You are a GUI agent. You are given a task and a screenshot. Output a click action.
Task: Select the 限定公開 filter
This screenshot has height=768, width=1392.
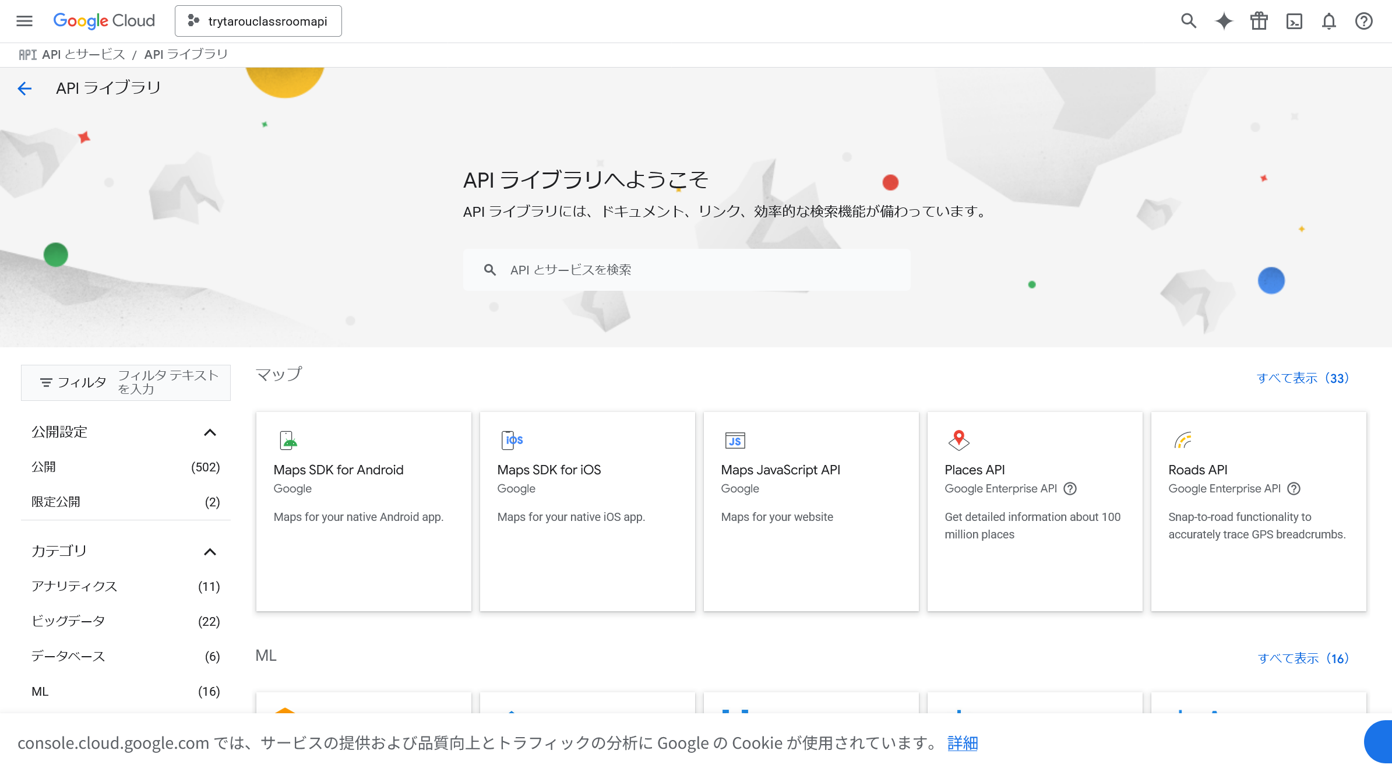coord(56,501)
